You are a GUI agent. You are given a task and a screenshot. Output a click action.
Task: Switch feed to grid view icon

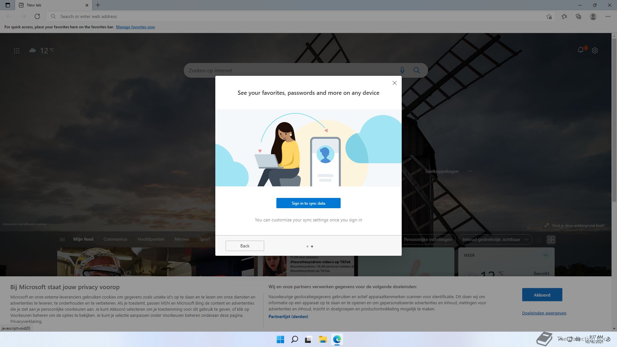(x=551, y=240)
